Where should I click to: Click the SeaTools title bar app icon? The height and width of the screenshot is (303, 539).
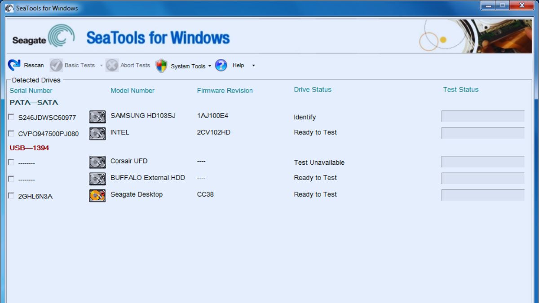(x=9, y=8)
